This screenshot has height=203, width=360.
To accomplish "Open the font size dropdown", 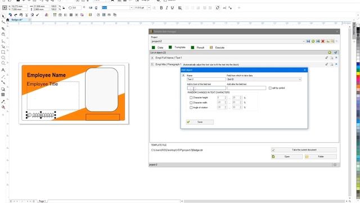I will pos(148,8).
